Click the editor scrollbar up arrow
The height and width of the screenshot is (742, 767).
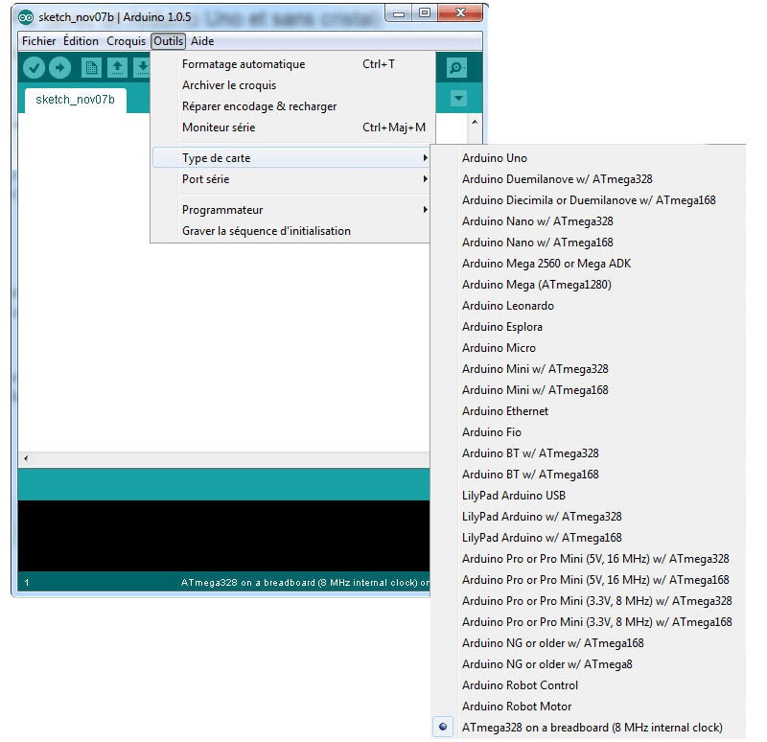point(475,122)
